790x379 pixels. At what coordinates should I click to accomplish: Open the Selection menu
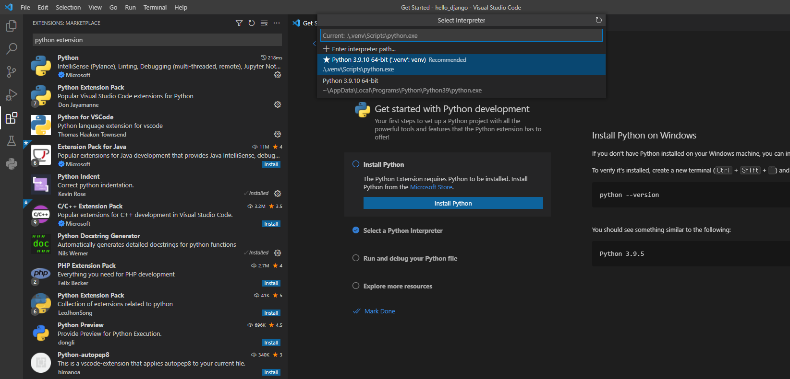[x=68, y=7]
